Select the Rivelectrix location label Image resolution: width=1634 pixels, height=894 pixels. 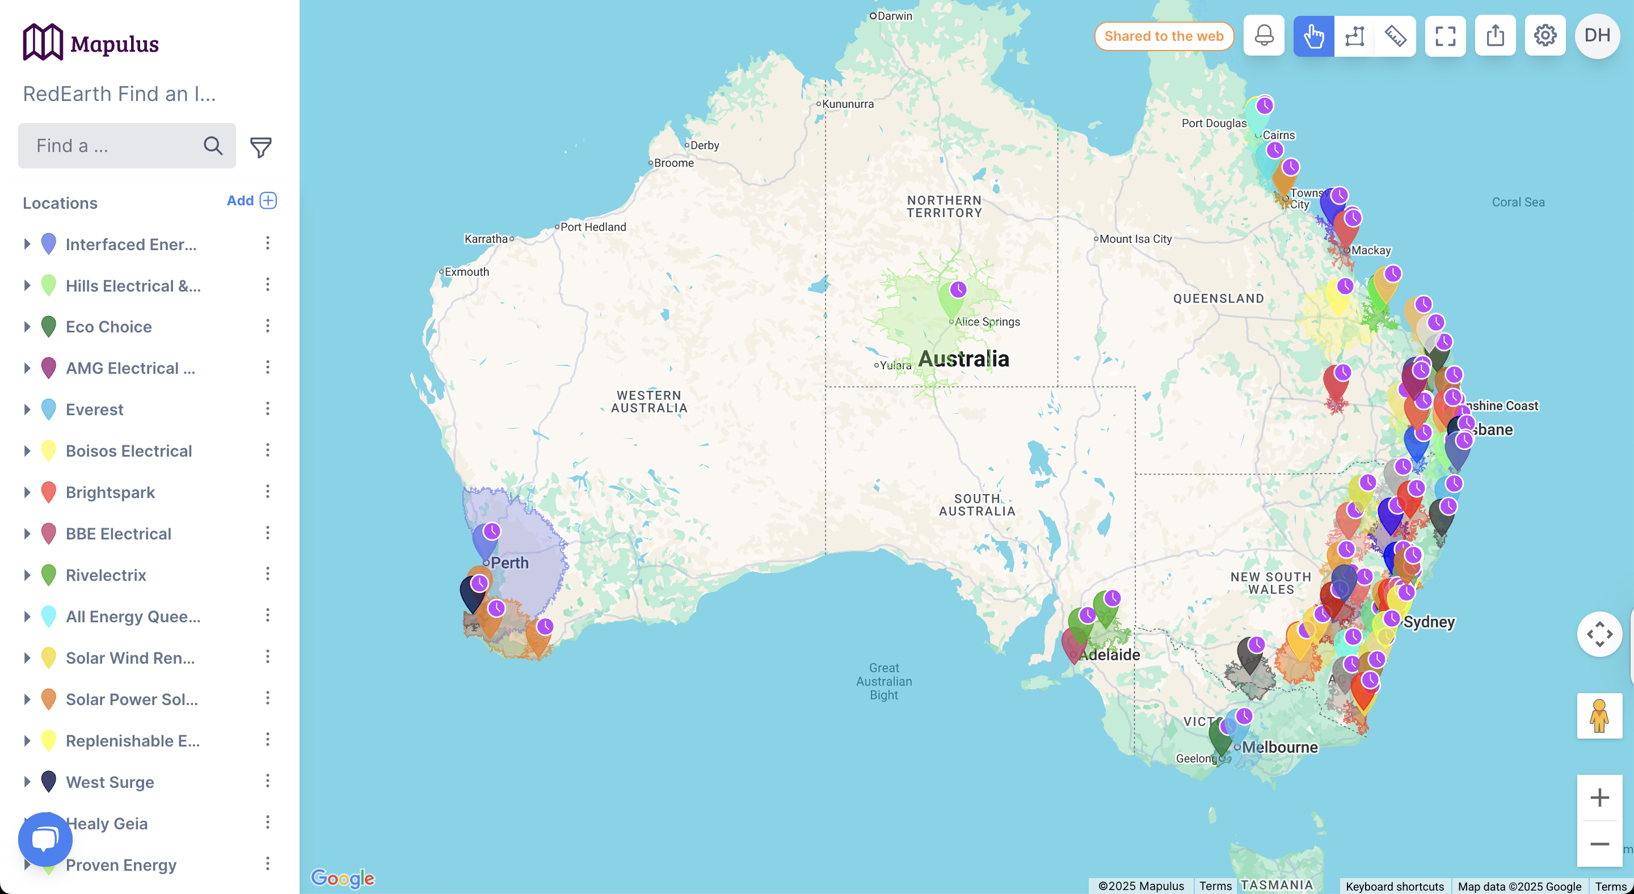[106, 575]
